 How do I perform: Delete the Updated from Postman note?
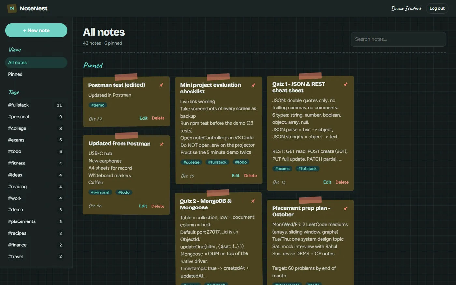tap(158, 206)
